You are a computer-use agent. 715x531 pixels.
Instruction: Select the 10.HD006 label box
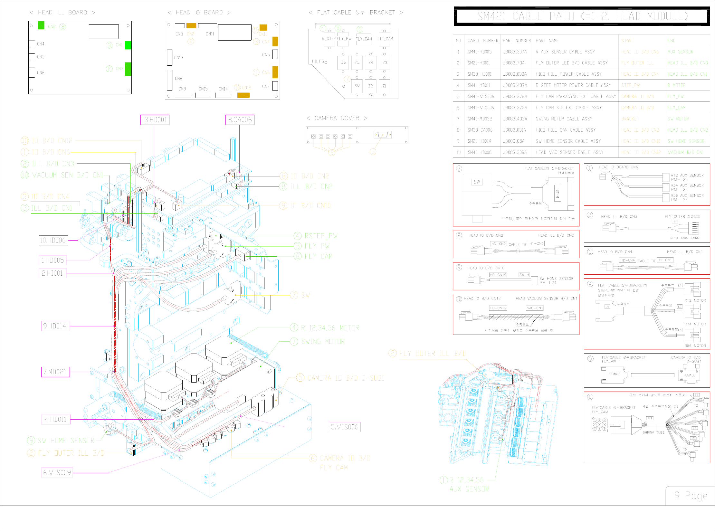tap(53, 240)
